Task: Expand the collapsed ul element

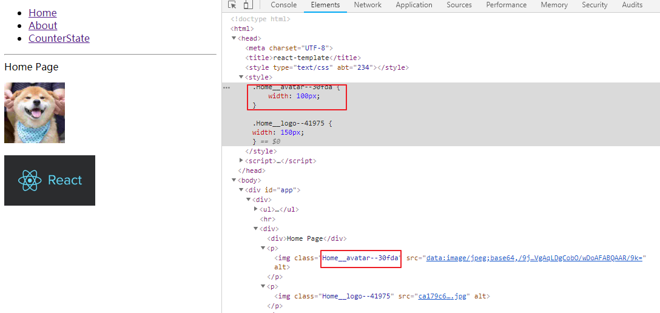Action: 255,209
